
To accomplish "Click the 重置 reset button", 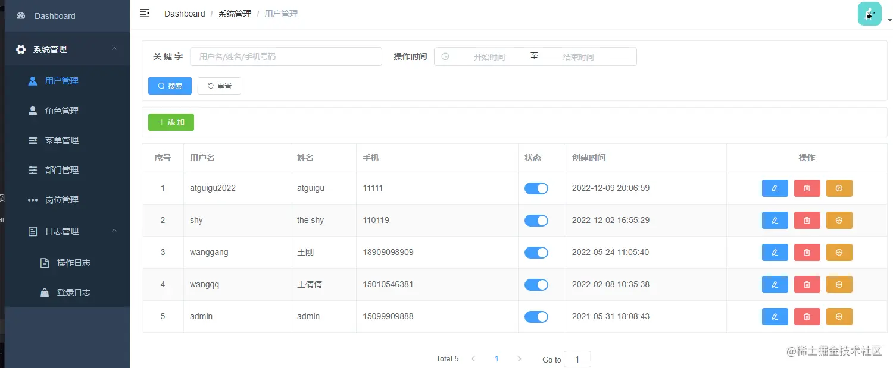I will click(x=219, y=86).
